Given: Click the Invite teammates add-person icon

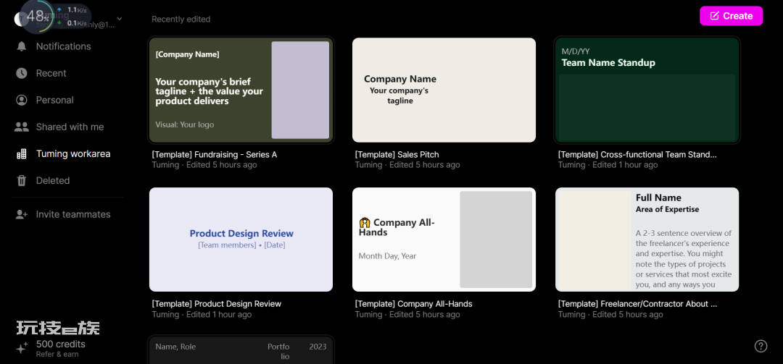Looking at the screenshot, I should tap(22, 214).
